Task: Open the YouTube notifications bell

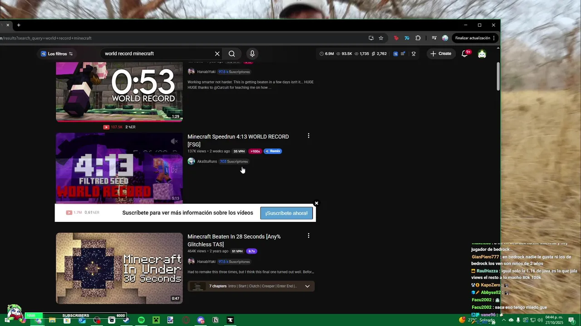Action: (x=464, y=53)
